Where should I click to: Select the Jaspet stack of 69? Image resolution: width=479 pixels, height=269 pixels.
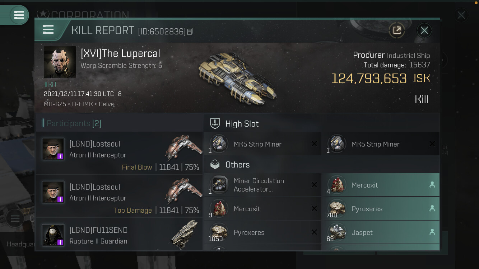[x=381, y=232]
